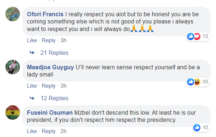Open the thumbs-up reaction with count 13

(x=191, y=36)
